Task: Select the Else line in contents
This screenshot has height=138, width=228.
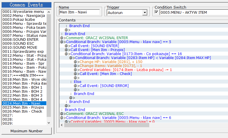Action: tap(144, 82)
